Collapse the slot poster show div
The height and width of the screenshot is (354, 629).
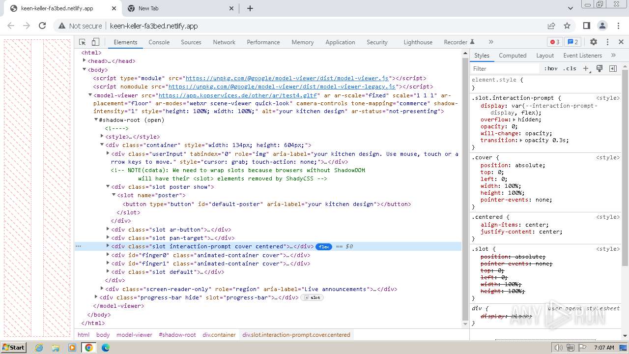[108, 186]
